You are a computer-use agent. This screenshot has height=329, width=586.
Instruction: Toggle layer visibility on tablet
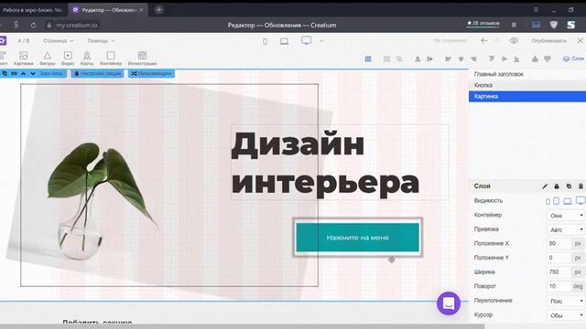pos(557,201)
